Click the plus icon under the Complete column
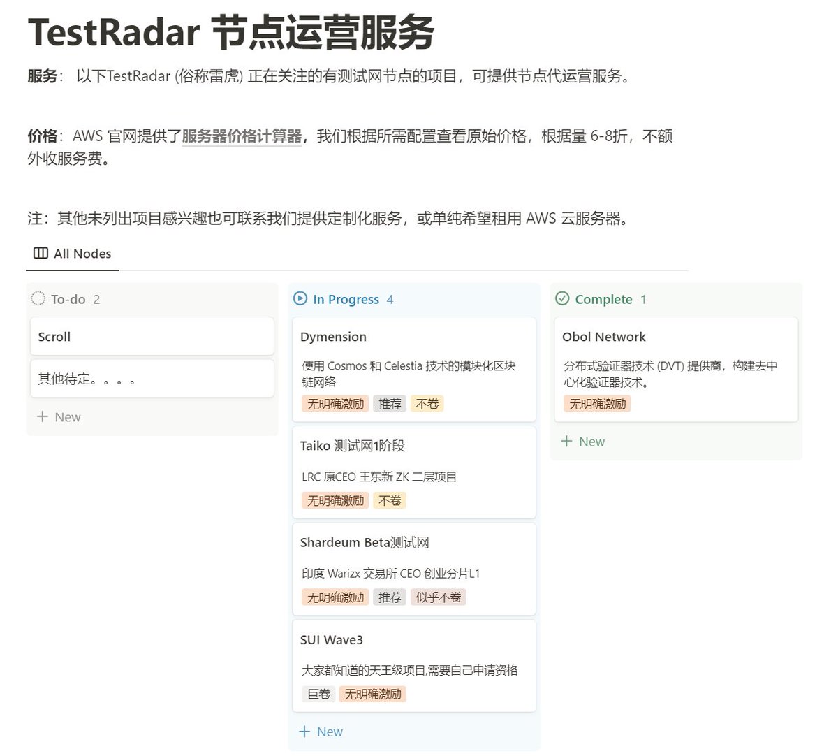Image resolution: width=838 pixels, height=756 pixels. coord(566,441)
